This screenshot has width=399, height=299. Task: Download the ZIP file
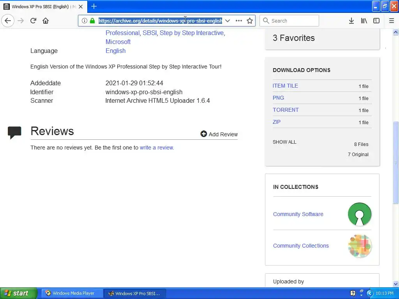click(x=276, y=122)
